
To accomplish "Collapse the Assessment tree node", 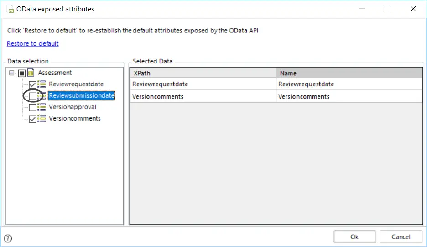I will click(11, 73).
